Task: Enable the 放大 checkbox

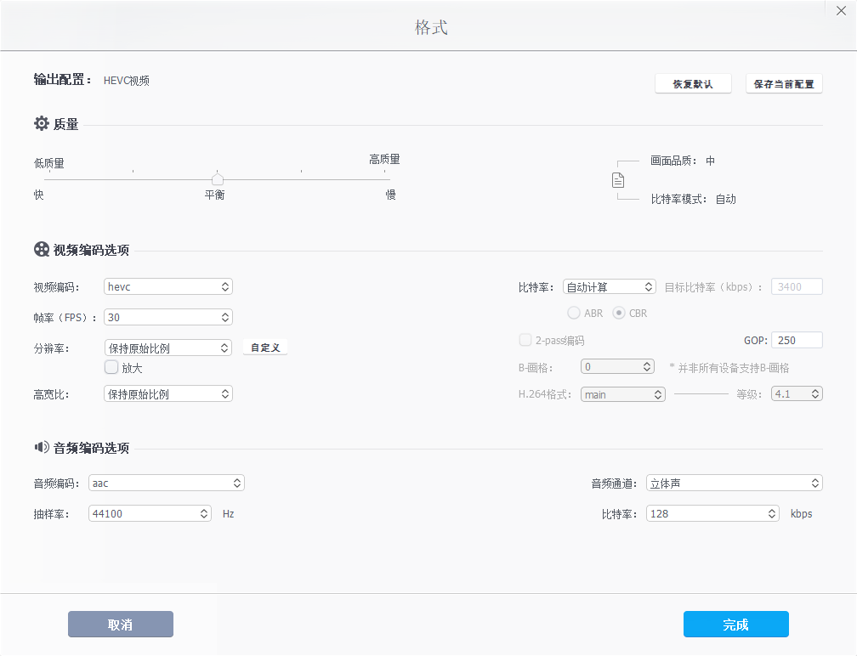Action: [x=111, y=367]
